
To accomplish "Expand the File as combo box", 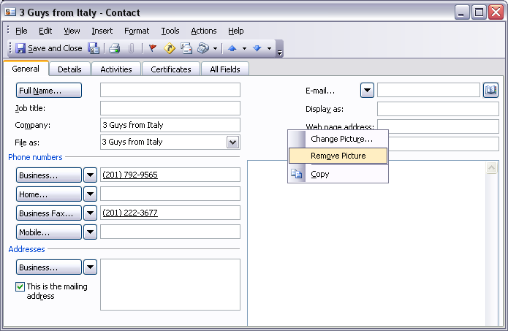I will (232, 142).
